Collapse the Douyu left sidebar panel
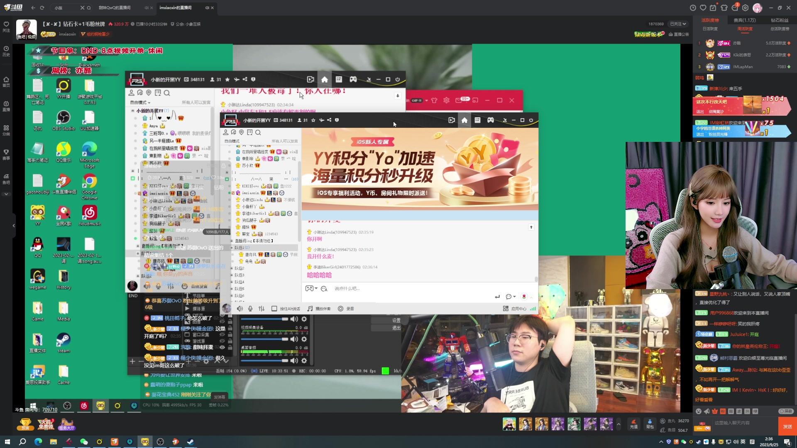The image size is (797, 448). coord(14,226)
